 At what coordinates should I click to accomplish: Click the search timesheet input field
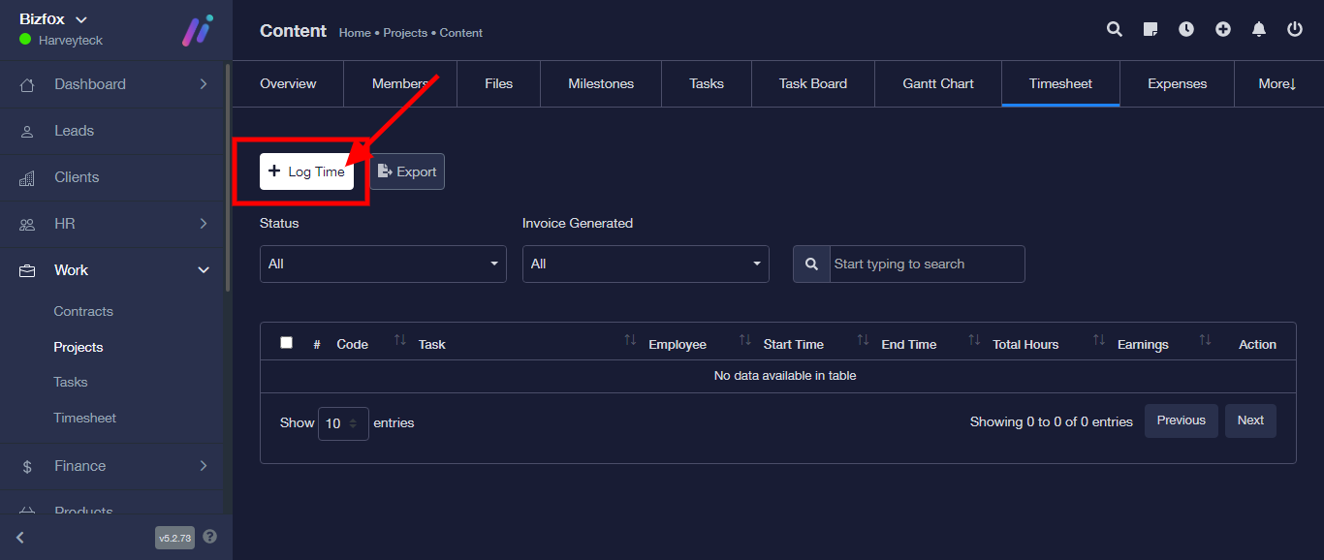pos(927,264)
